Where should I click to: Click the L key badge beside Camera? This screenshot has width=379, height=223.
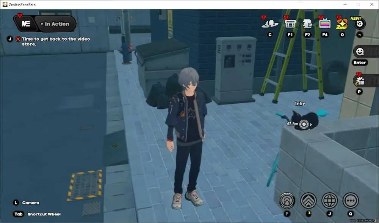[16, 202]
